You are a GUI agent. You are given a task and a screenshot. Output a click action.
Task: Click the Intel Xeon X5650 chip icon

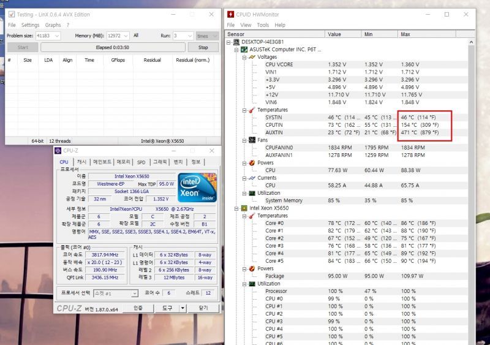(244, 208)
